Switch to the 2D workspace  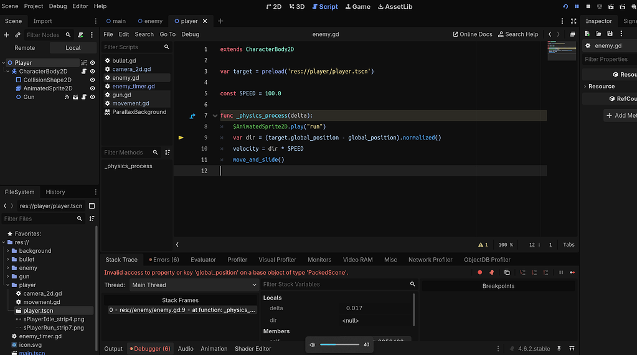coord(274,6)
